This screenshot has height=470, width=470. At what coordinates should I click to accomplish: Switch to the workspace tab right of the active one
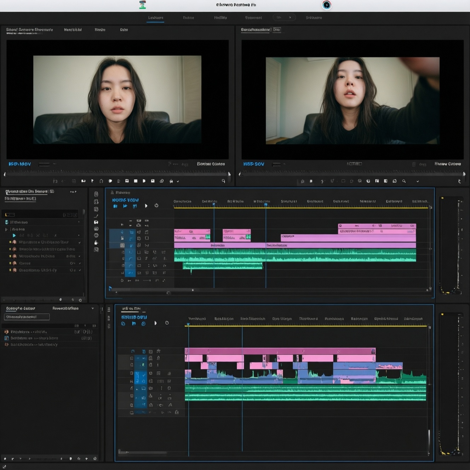click(189, 18)
